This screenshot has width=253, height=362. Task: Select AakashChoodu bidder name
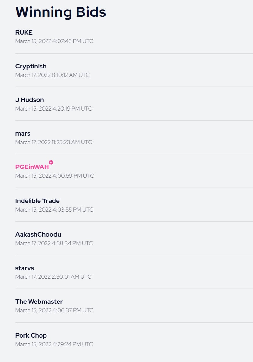point(38,234)
